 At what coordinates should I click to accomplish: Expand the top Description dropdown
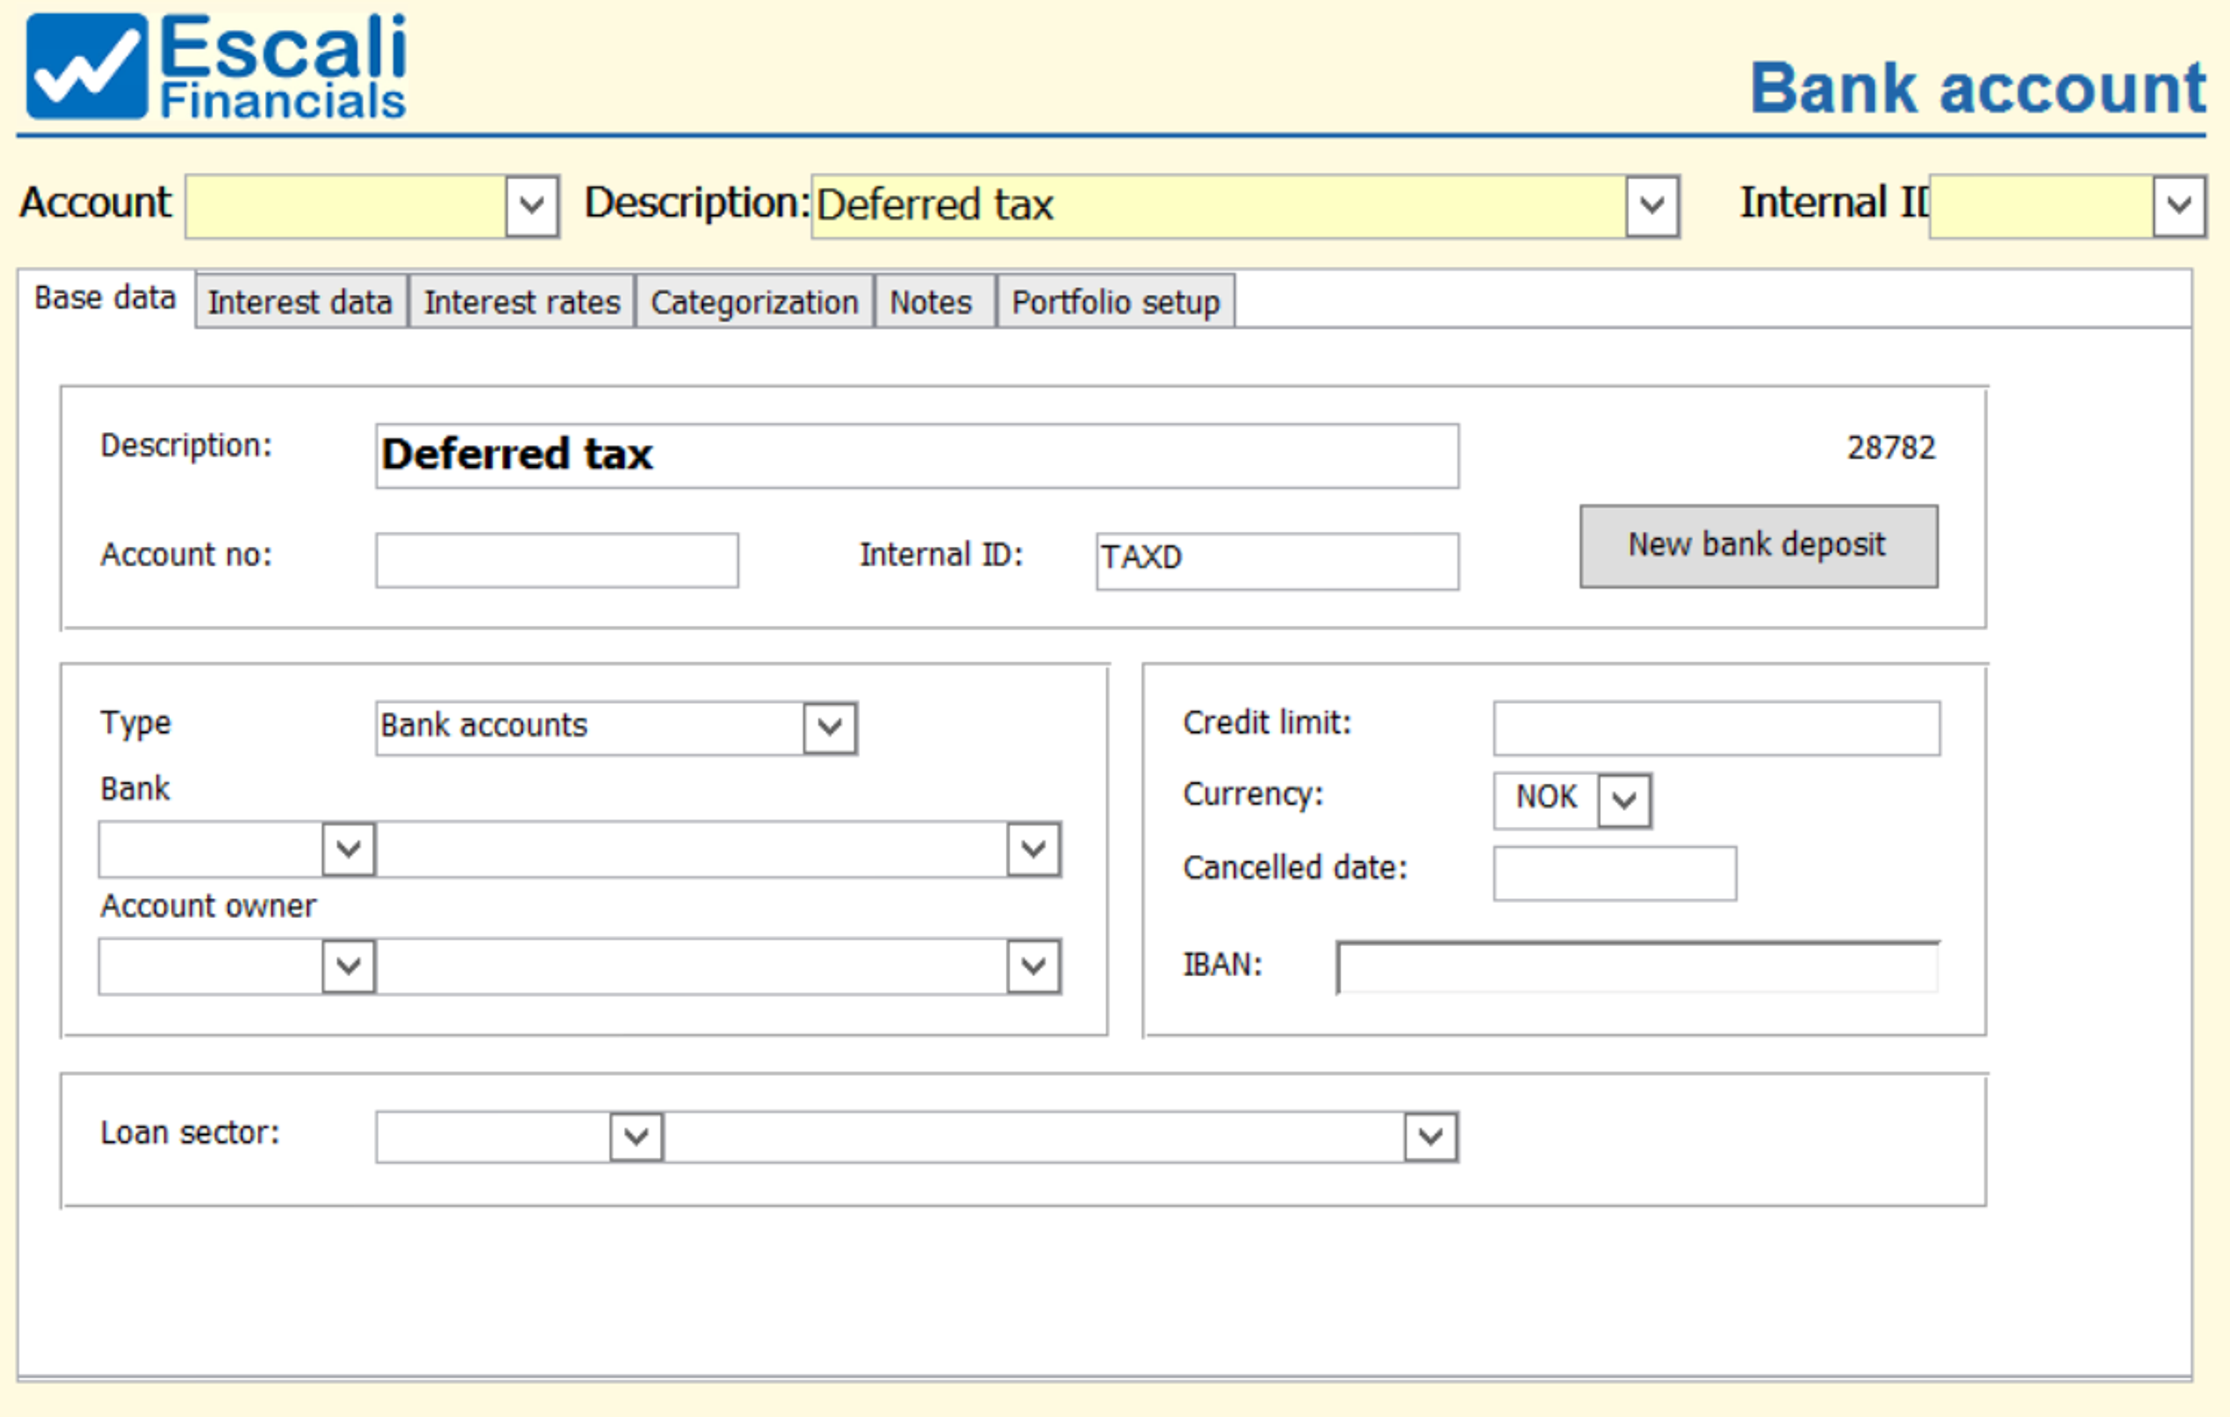(x=1652, y=205)
